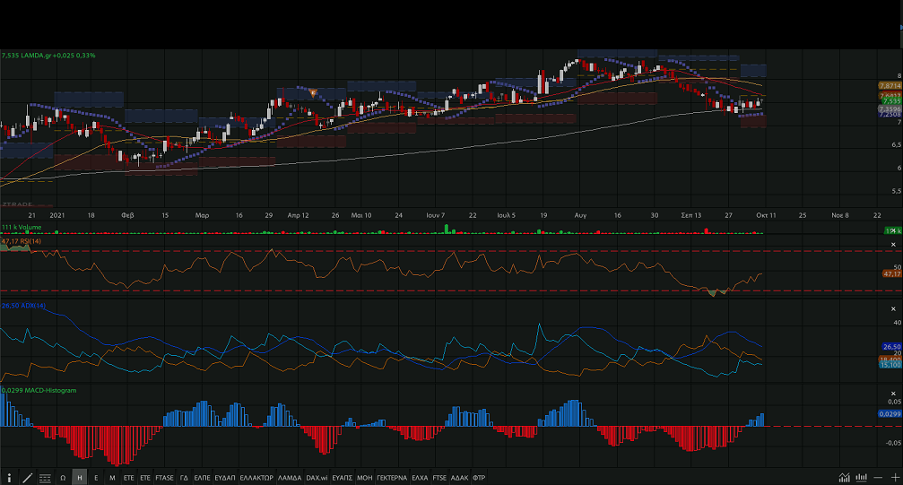Zoom in with the plus icon
Screen dimensions: 903x485
tap(894, 478)
